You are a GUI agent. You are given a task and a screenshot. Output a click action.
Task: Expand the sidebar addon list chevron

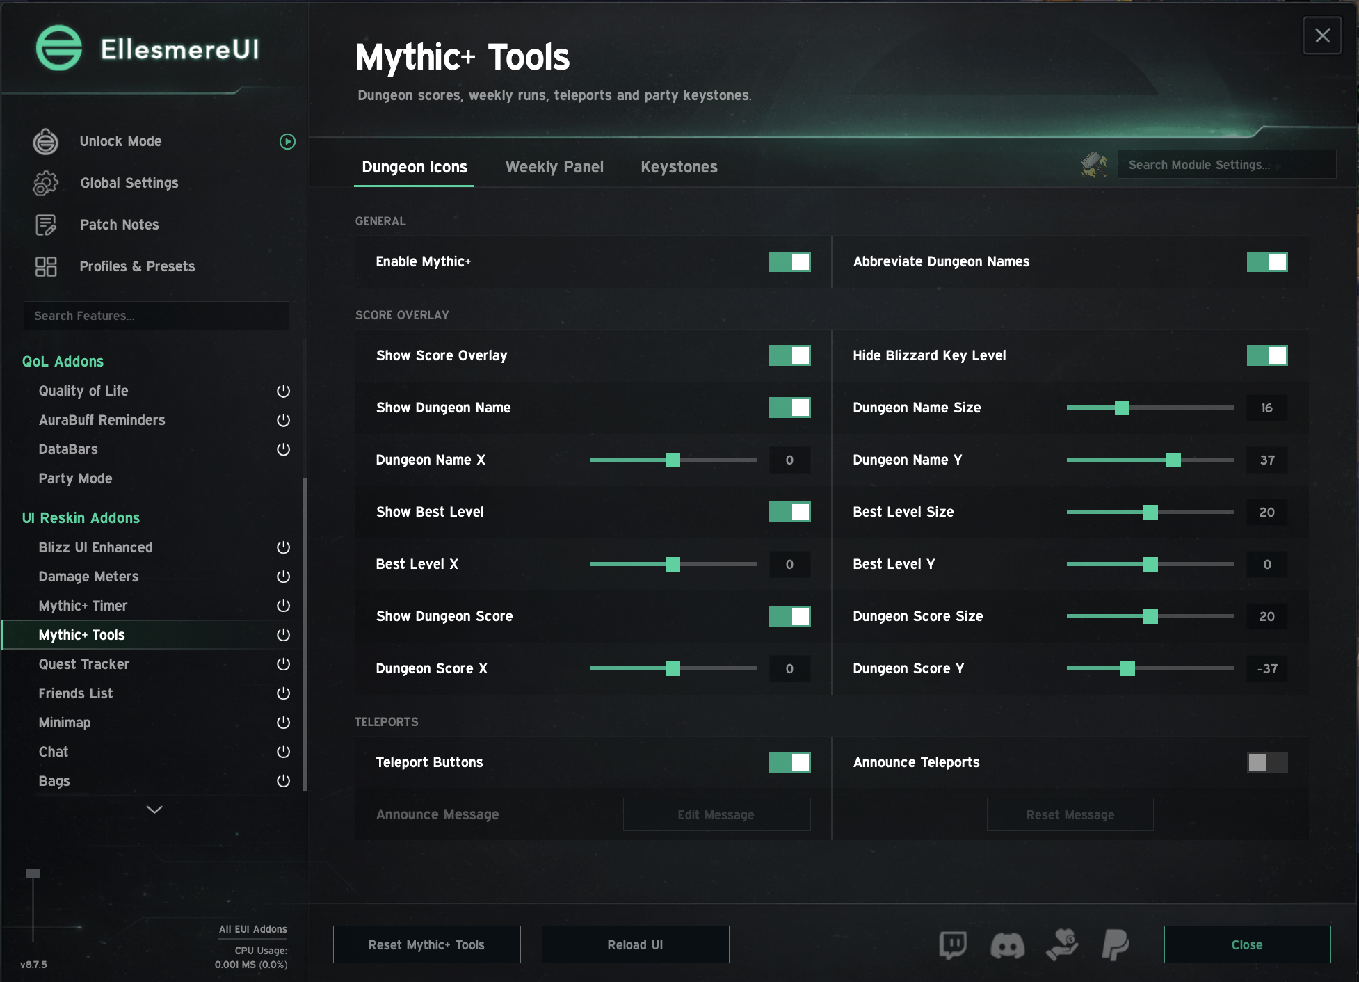tap(154, 810)
